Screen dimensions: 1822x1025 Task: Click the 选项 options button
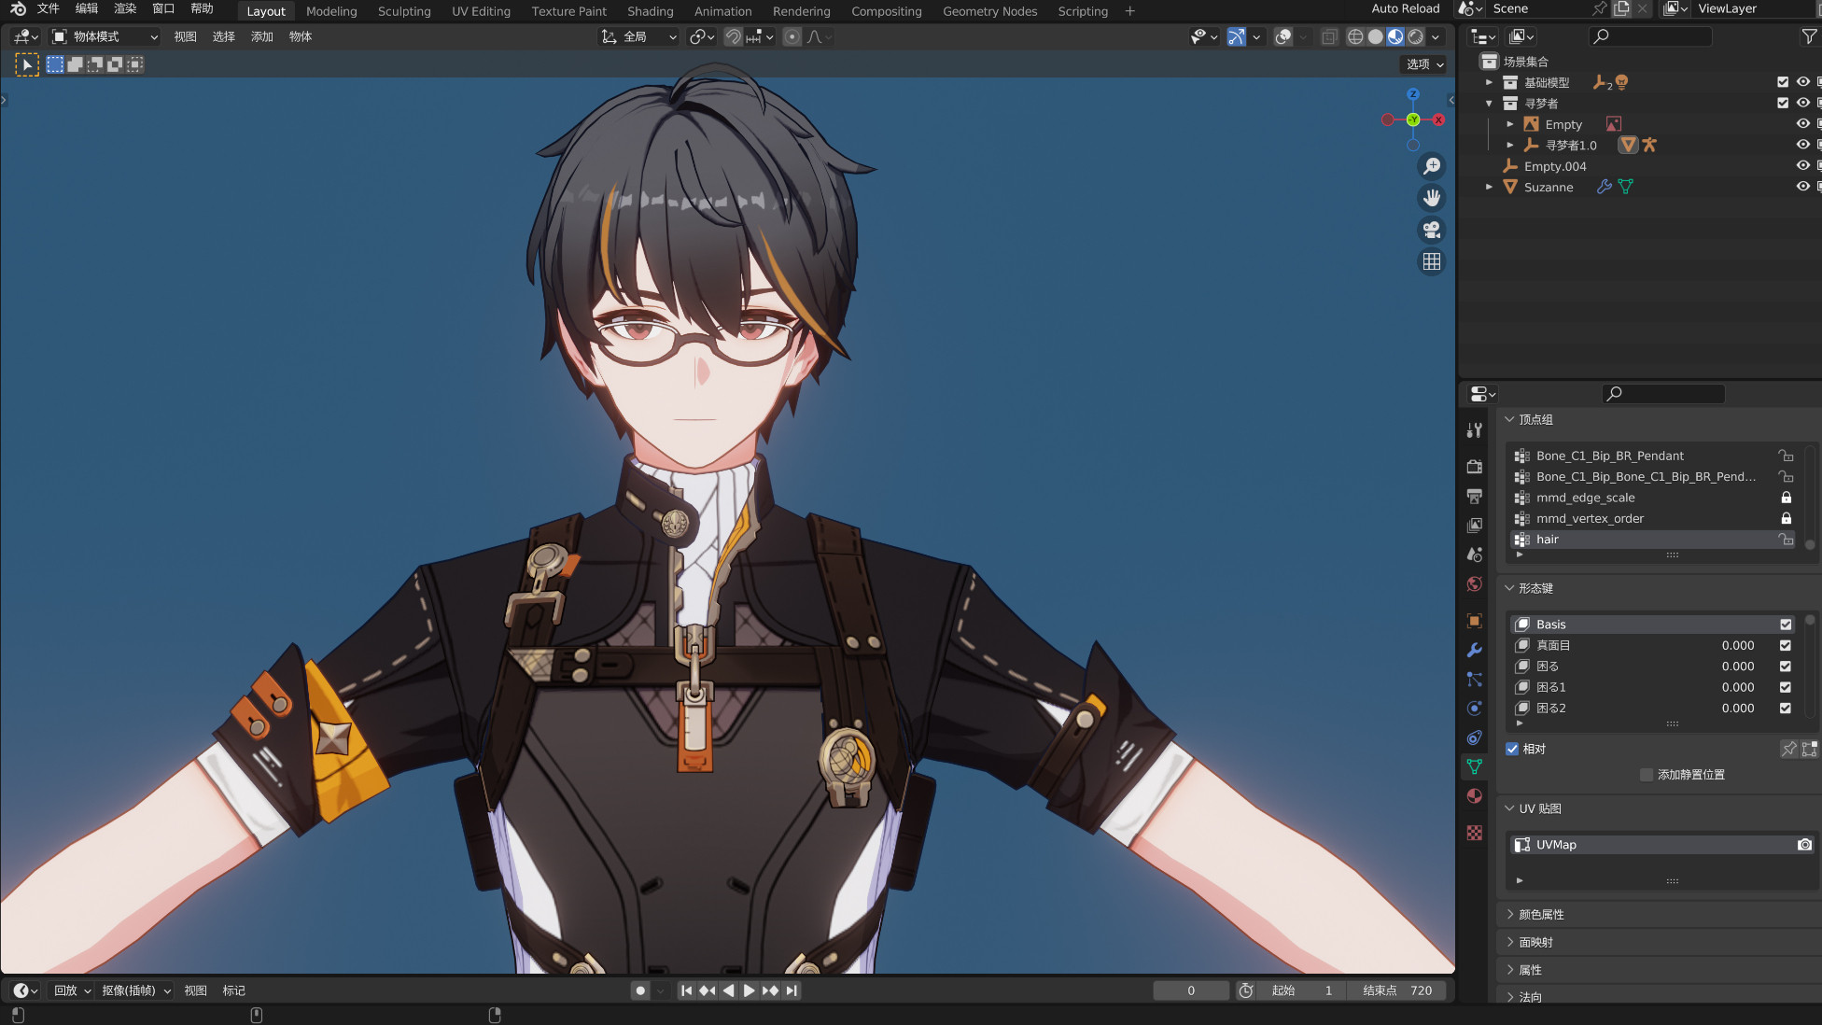(1424, 63)
